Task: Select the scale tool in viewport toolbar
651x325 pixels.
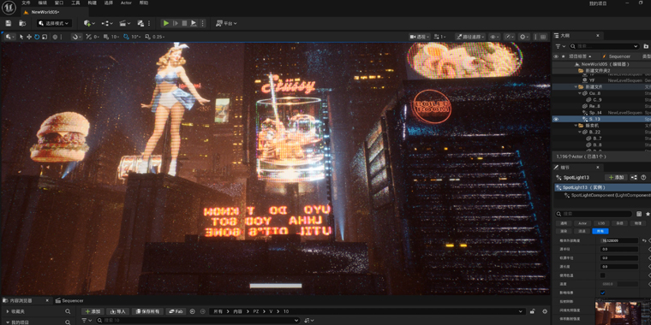Action: 45,37
